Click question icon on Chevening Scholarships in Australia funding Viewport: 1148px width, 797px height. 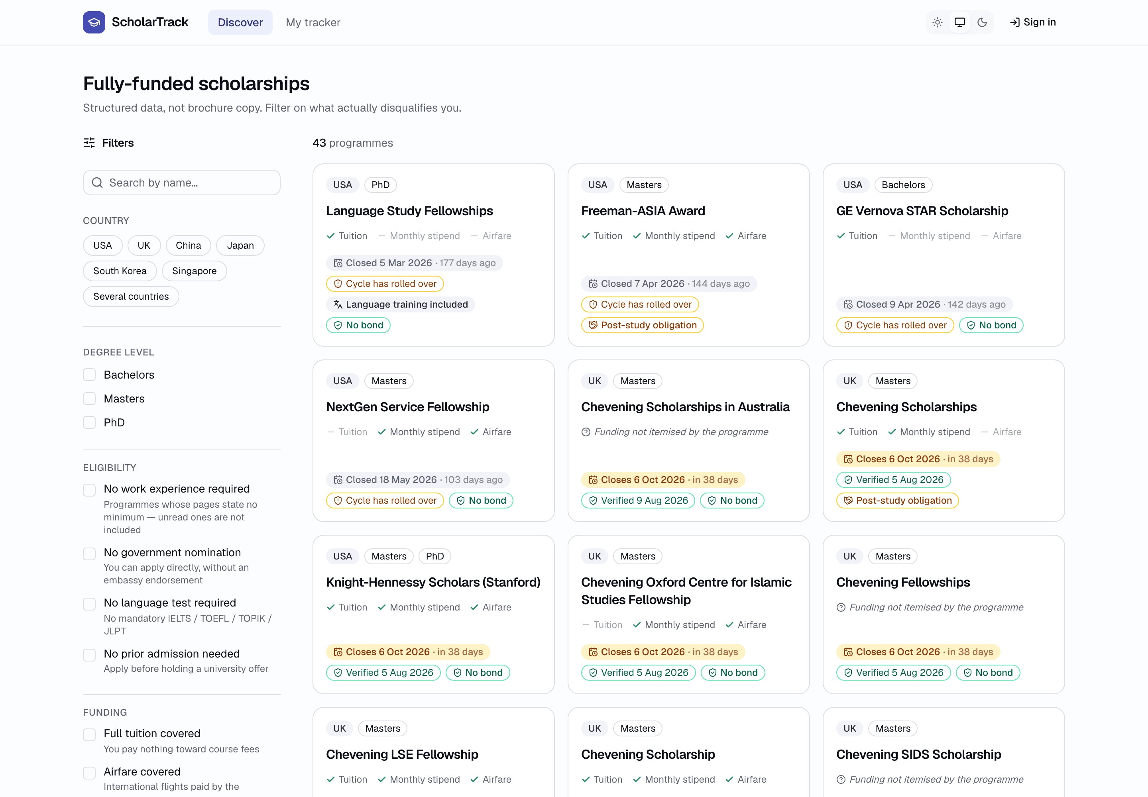(x=586, y=432)
